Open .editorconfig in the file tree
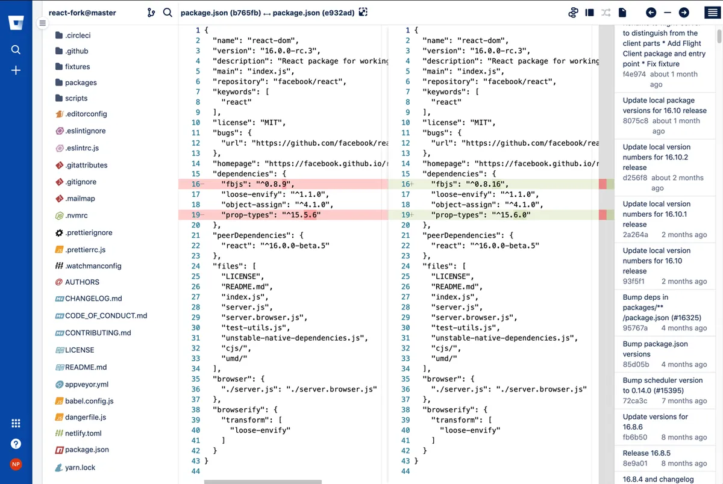The width and height of the screenshot is (723, 484). click(x=81, y=114)
